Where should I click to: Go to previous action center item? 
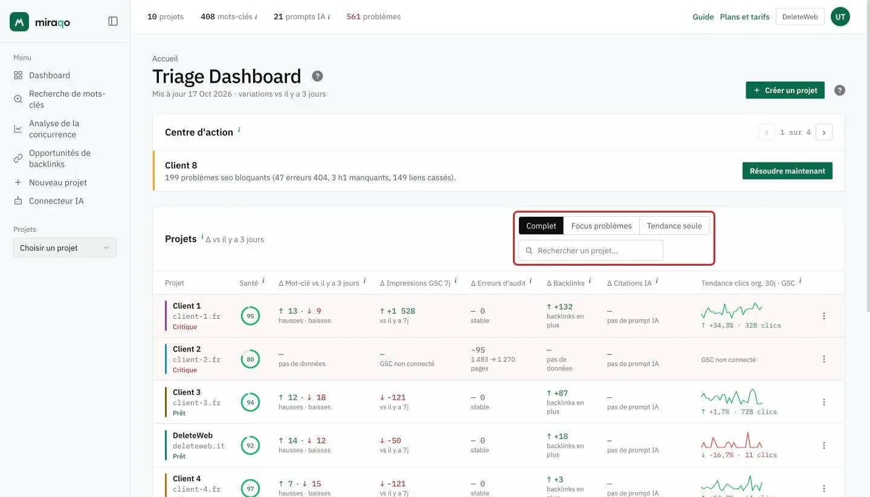(767, 132)
